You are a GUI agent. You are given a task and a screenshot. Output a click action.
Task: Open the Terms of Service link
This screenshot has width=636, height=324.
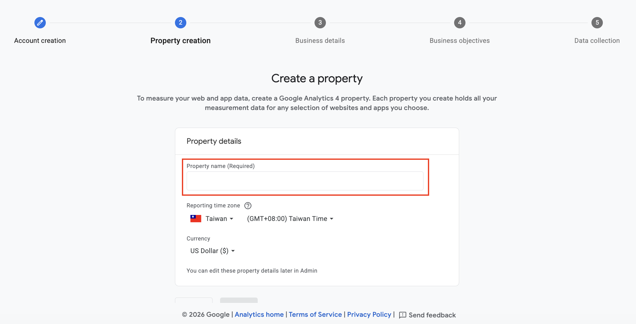click(315, 315)
